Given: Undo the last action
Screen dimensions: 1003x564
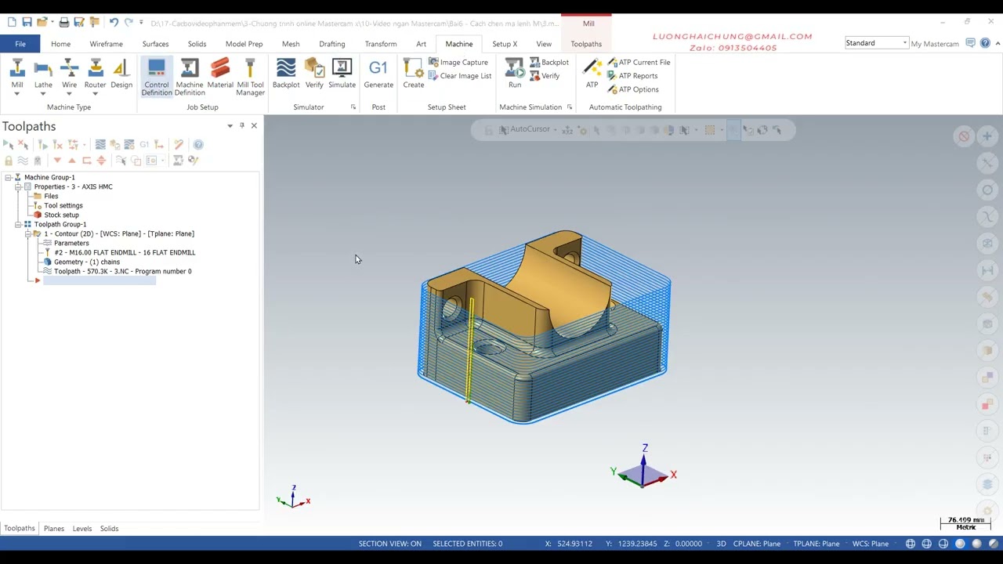Looking at the screenshot, I should click(x=114, y=22).
